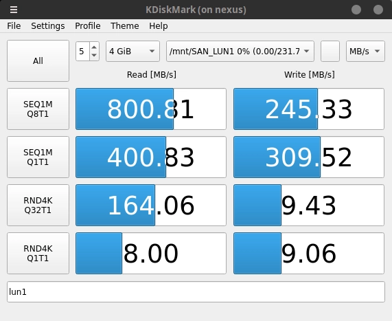Open the 4 GiB test size dropdown

click(132, 52)
